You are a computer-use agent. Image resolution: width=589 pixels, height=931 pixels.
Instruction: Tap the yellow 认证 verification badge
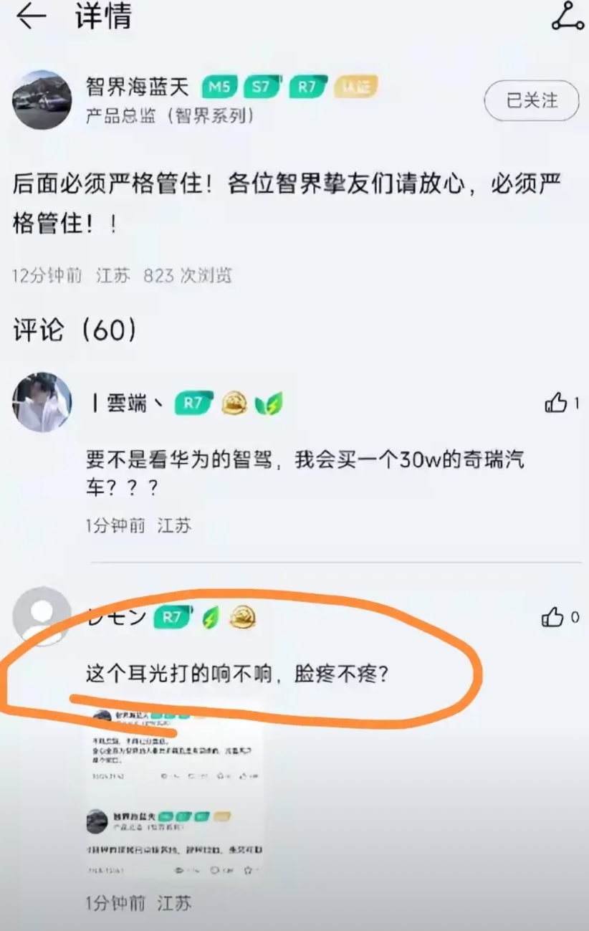click(x=355, y=87)
